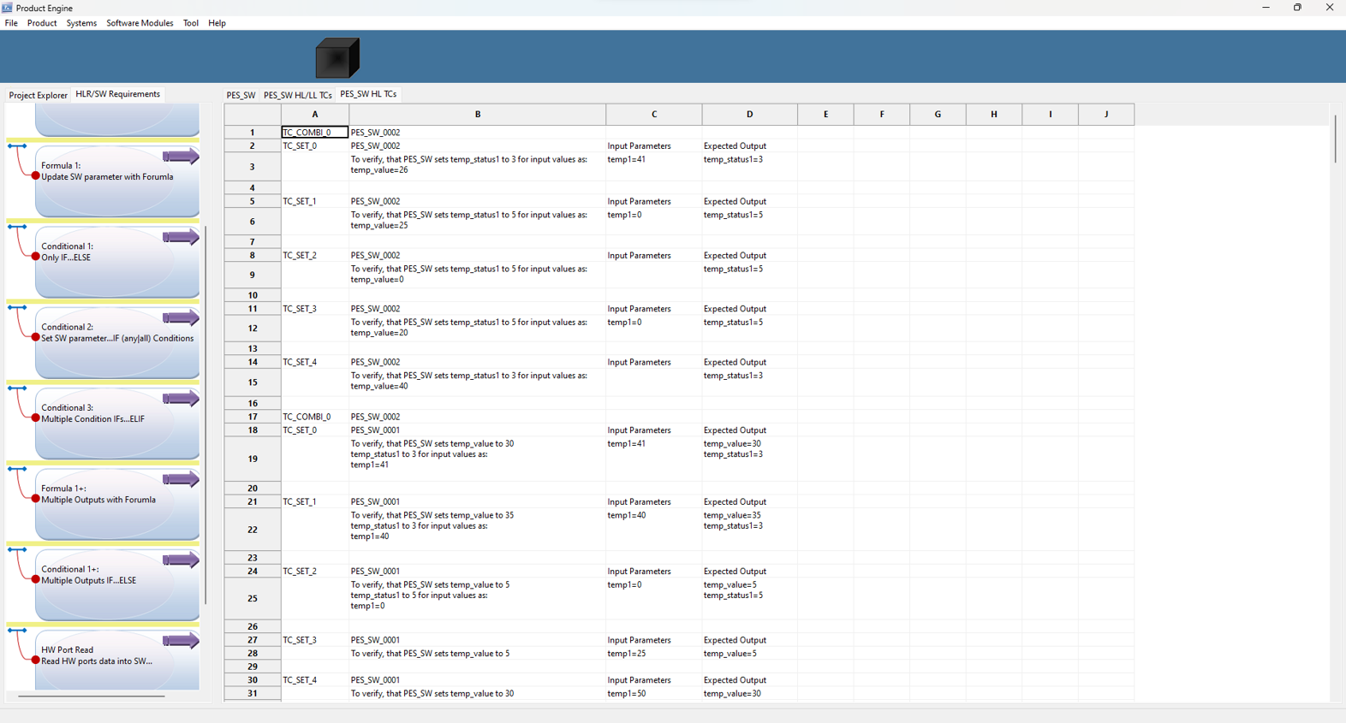Viewport: 1346px width, 723px height.
Task: Select column header D
Action: click(749, 115)
